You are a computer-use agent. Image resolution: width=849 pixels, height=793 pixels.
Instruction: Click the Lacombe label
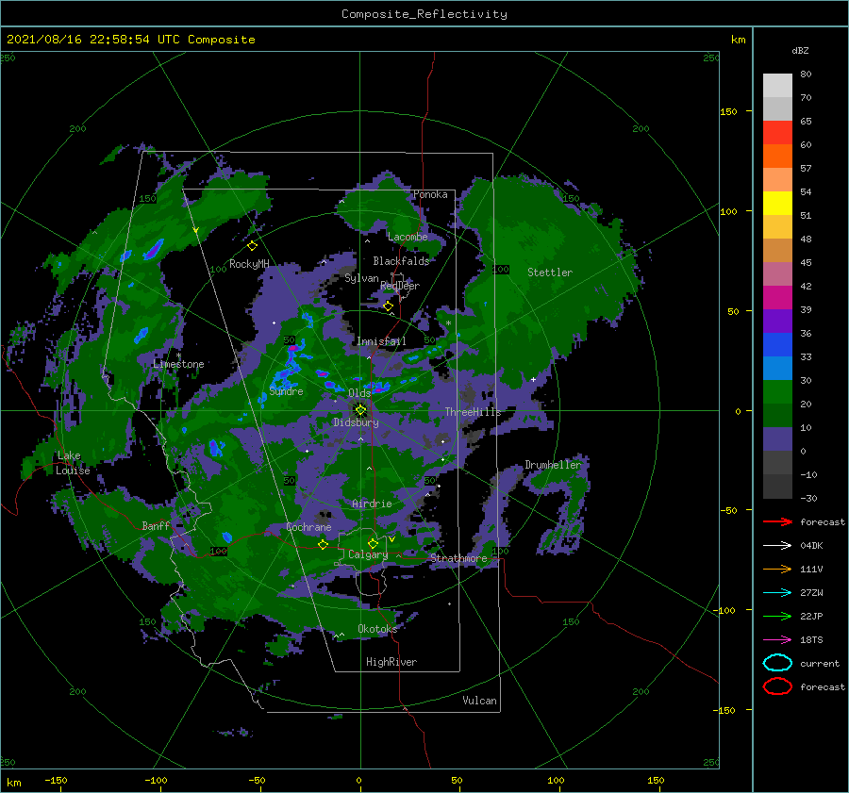[408, 237]
